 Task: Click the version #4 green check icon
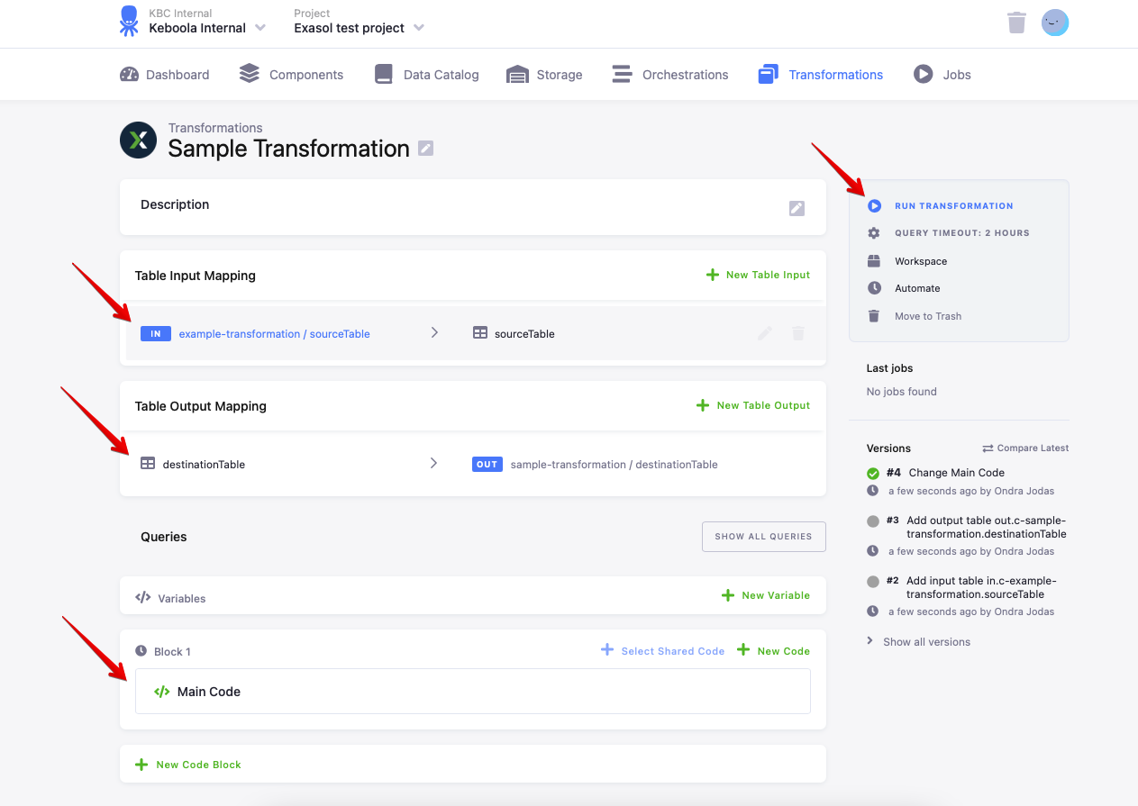point(873,473)
